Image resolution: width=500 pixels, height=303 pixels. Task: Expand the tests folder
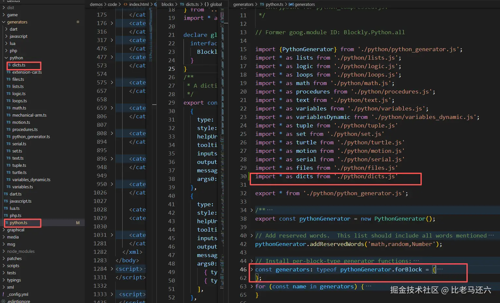click(x=4, y=273)
